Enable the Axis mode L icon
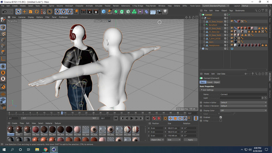The height and width of the screenshot is (153, 272). coord(3,59)
